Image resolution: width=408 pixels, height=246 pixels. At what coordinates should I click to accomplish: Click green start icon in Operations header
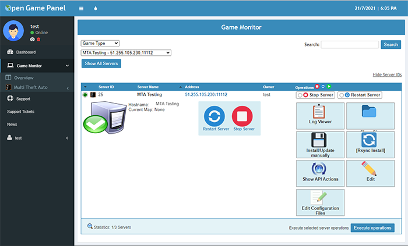pyautogui.click(x=329, y=87)
